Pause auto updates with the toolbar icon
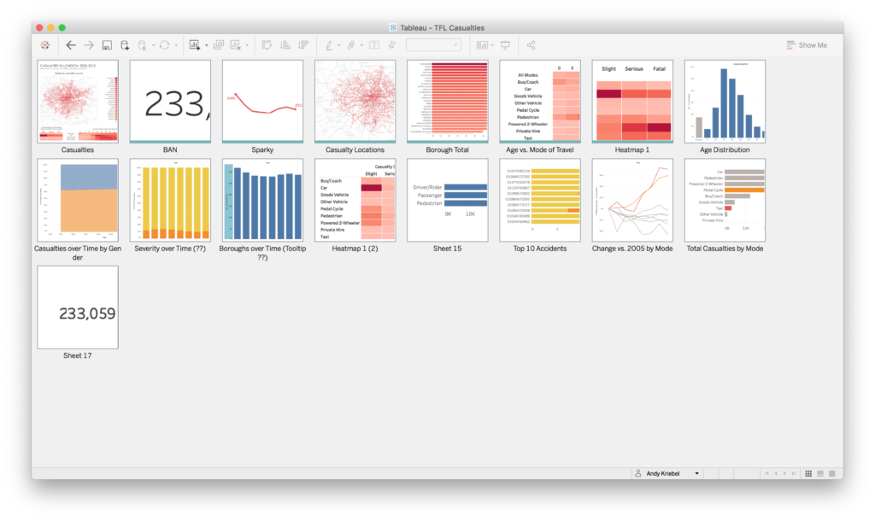 tap(142, 45)
